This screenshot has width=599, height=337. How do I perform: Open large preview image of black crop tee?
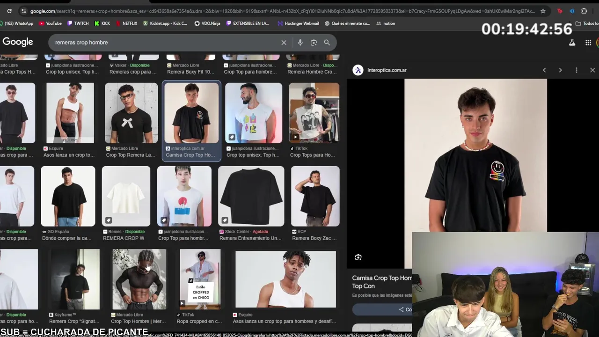475,155
